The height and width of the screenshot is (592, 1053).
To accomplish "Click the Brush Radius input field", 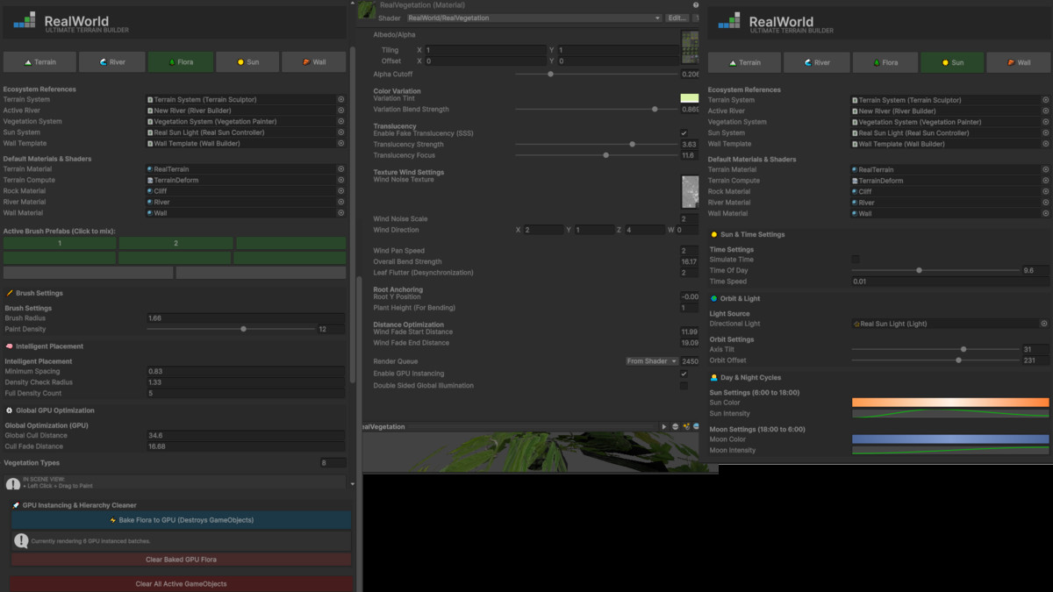I will click(x=246, y=318).
